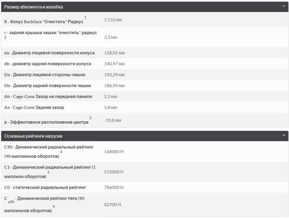Open footnote 5 on the C1 rating
289x219 pixels.
(x=48, y=171)
